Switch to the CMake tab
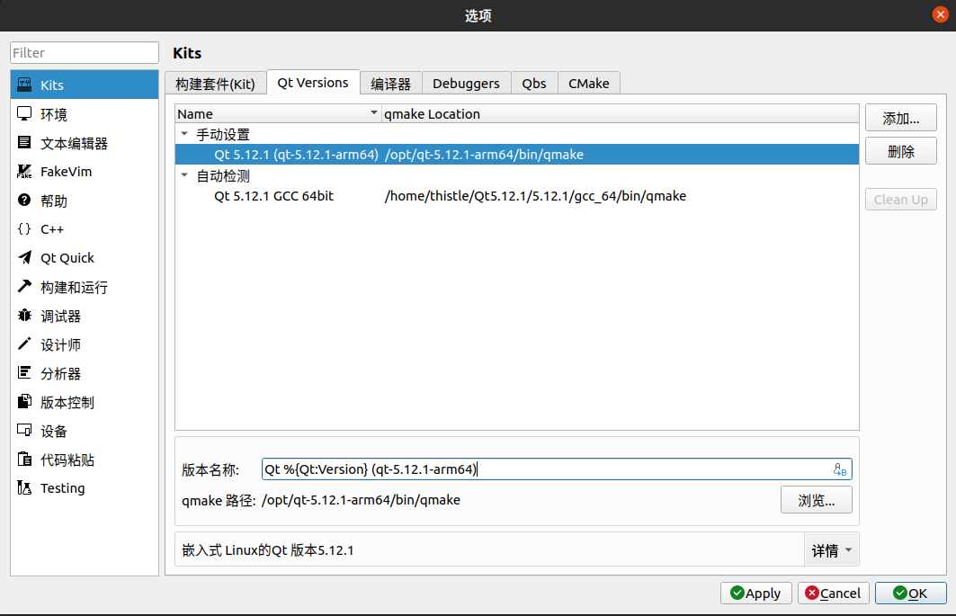Image resolution: width=956 pixels, height=616 pixels. point(589,84)
